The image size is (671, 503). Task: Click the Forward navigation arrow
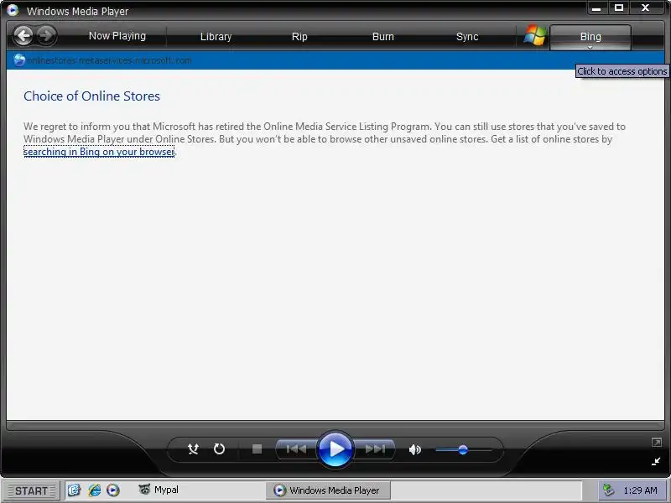46,35
